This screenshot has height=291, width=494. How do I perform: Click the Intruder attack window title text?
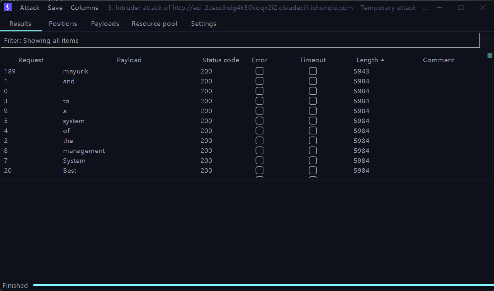[268, 8]
